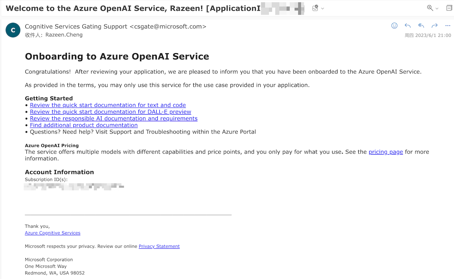The width and height of the screenshot is (454, 279).
Task: Open the three-dot more actions menu
Action: coord(448,26)
